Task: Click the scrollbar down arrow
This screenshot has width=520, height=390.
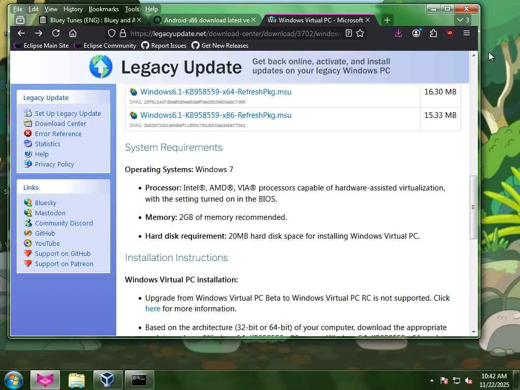Action: [x=473, y=332]
